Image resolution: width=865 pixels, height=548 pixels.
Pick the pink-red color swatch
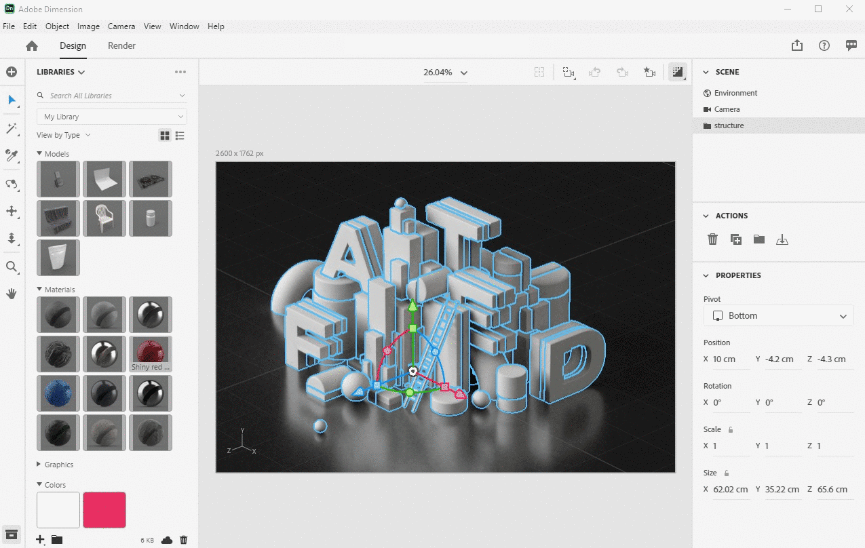tap(104, 510)
